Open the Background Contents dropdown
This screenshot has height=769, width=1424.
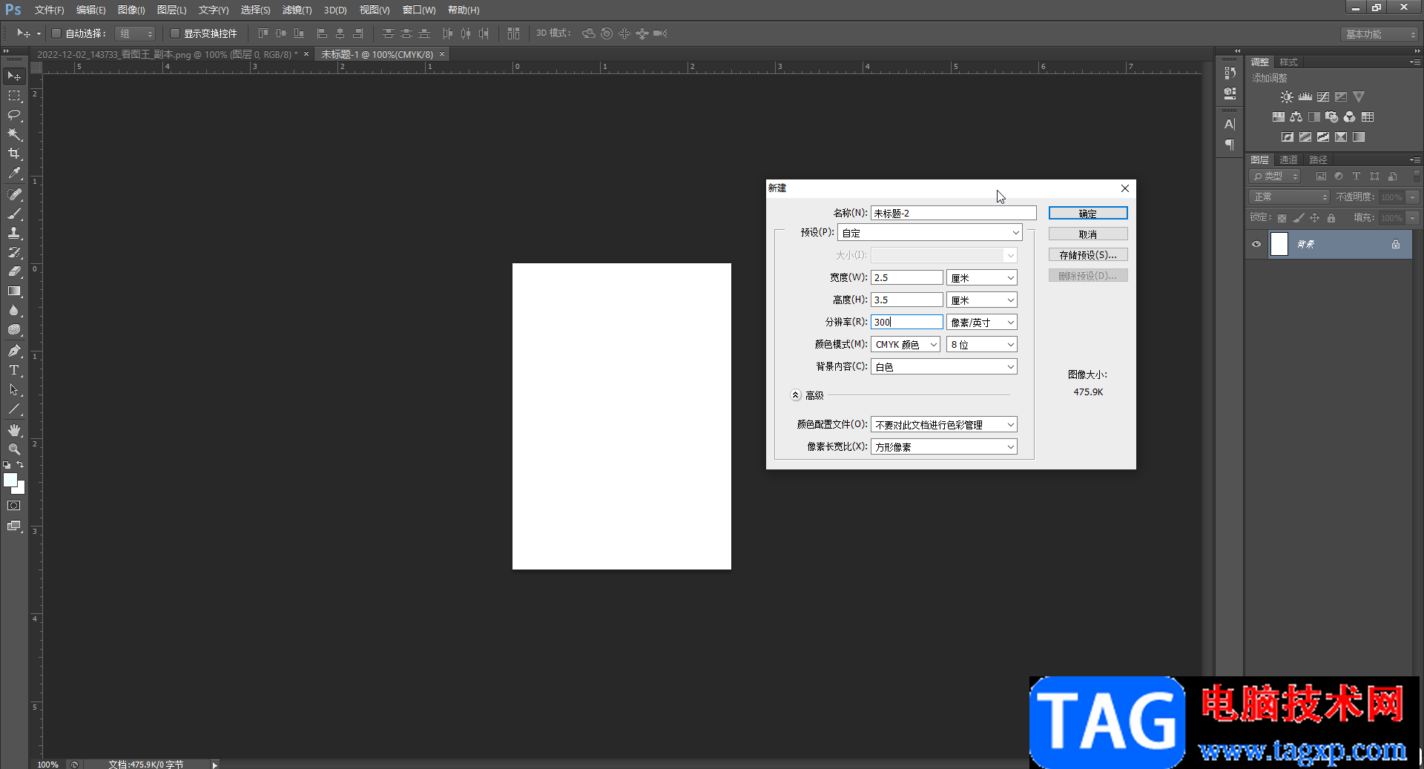click(944, 366)
